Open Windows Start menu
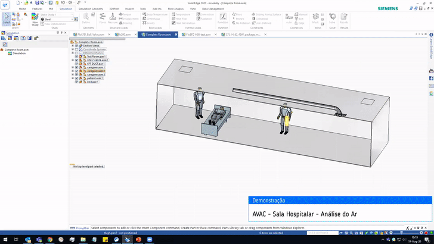Viewport: 434px width, 244px height. coord(5,240)
